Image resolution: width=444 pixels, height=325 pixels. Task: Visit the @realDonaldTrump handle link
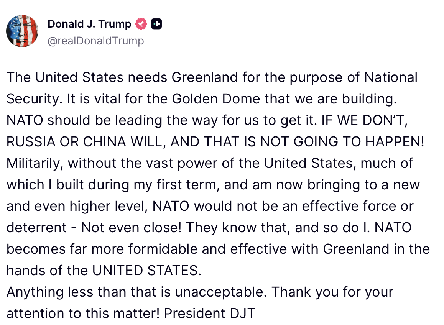(x=95, y=41)
